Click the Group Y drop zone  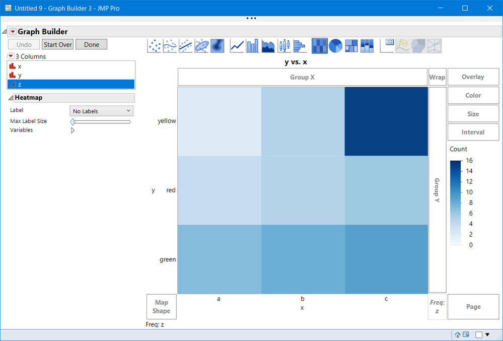point(437,190)
